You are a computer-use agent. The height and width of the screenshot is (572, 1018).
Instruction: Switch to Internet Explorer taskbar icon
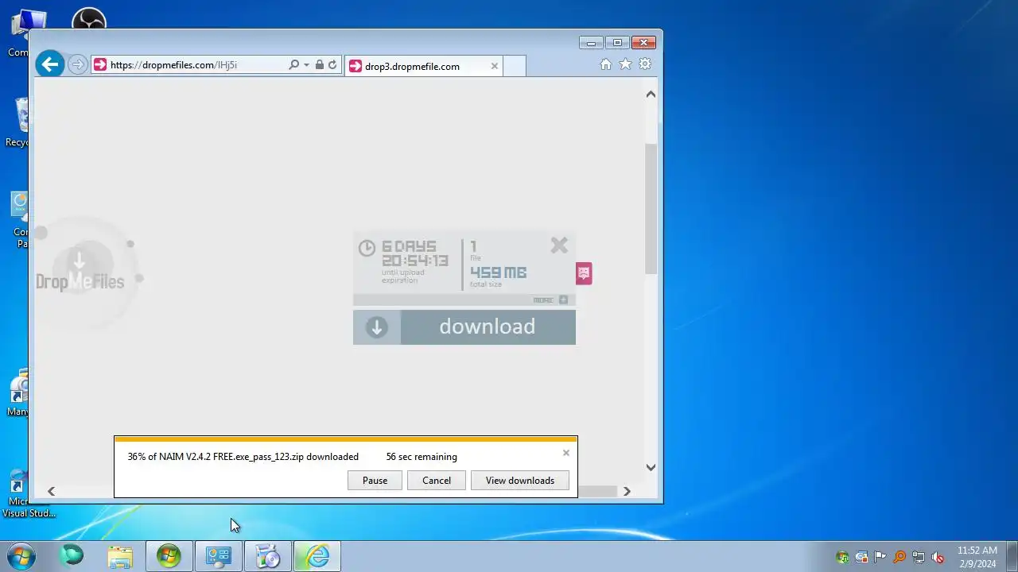[317, 556]
